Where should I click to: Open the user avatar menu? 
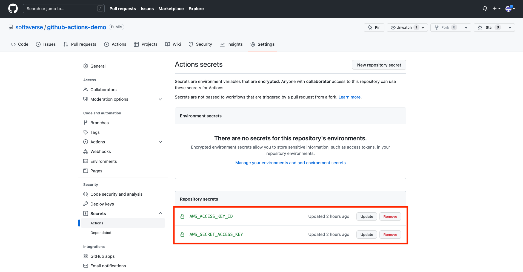pos(510,8)
